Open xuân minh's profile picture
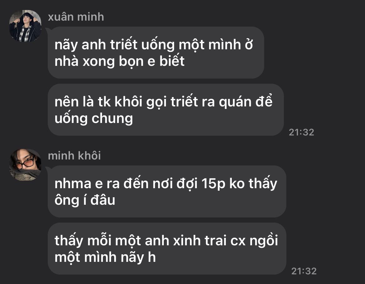This screenshot has height=284, width=365. tap(25, 26)
